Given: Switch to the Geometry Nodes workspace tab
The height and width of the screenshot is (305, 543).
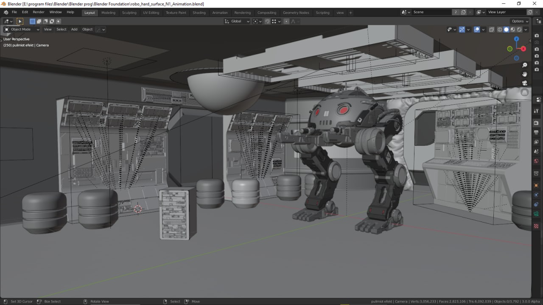Looking at the screenshot, I should [x=296, y=13].
